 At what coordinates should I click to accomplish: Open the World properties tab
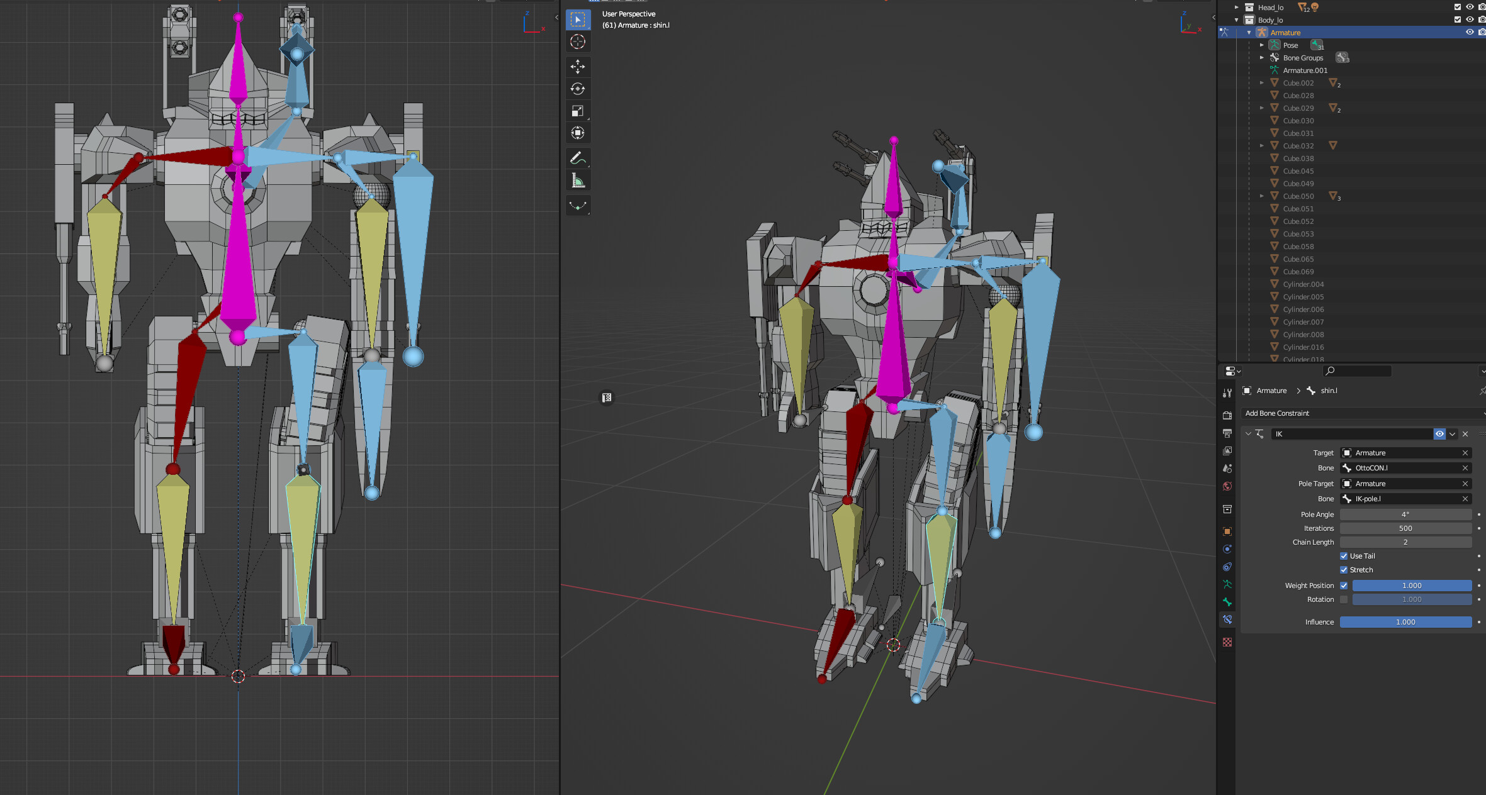pos(1227,486)
